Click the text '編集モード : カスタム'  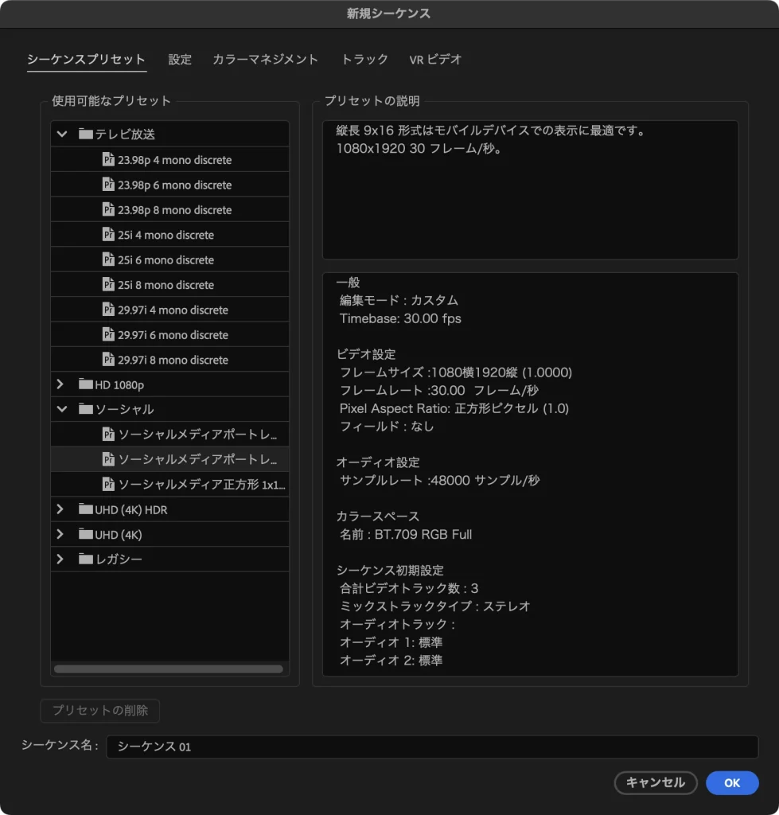pos(399,300)
